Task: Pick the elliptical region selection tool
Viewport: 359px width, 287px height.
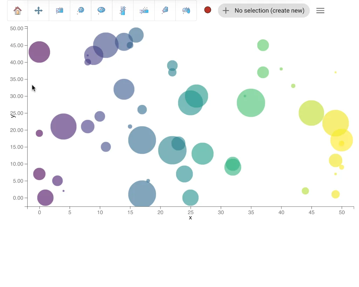Action: 102,11
